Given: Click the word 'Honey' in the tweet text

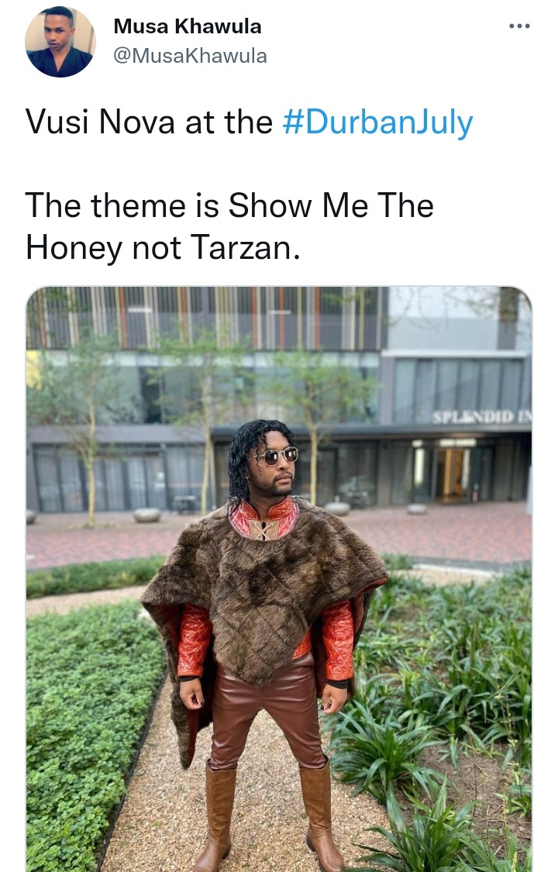Looking at the screenshot, I should click(x=74, y=248).
